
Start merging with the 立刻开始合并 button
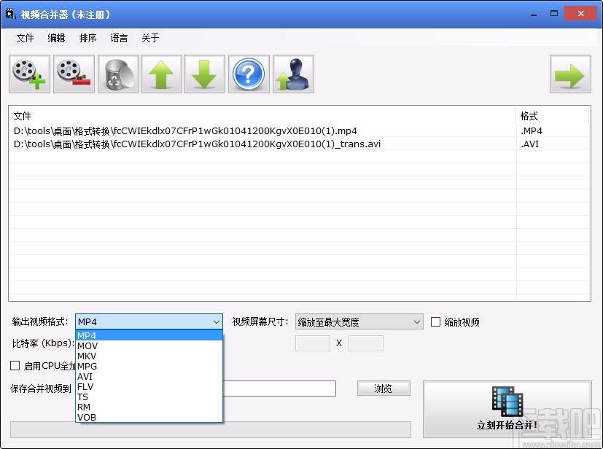click(506, 410)
